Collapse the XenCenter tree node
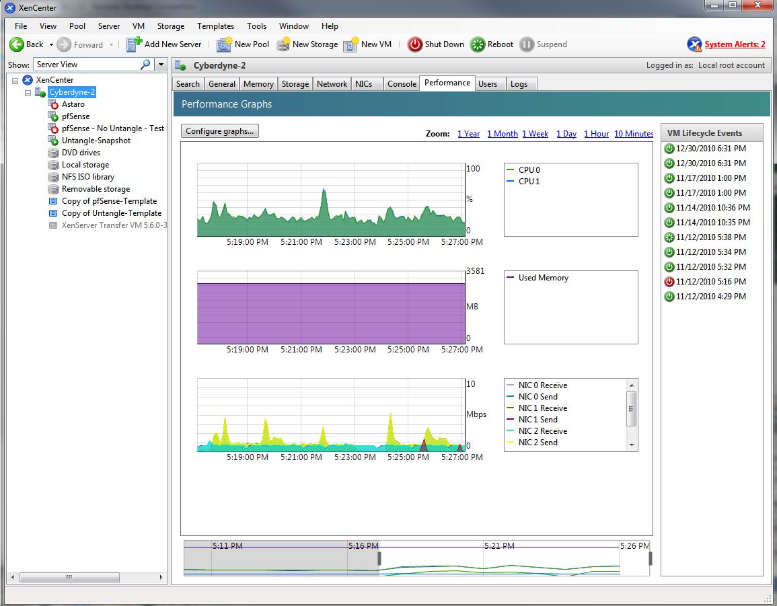777x606 pixels. point(15,80)
